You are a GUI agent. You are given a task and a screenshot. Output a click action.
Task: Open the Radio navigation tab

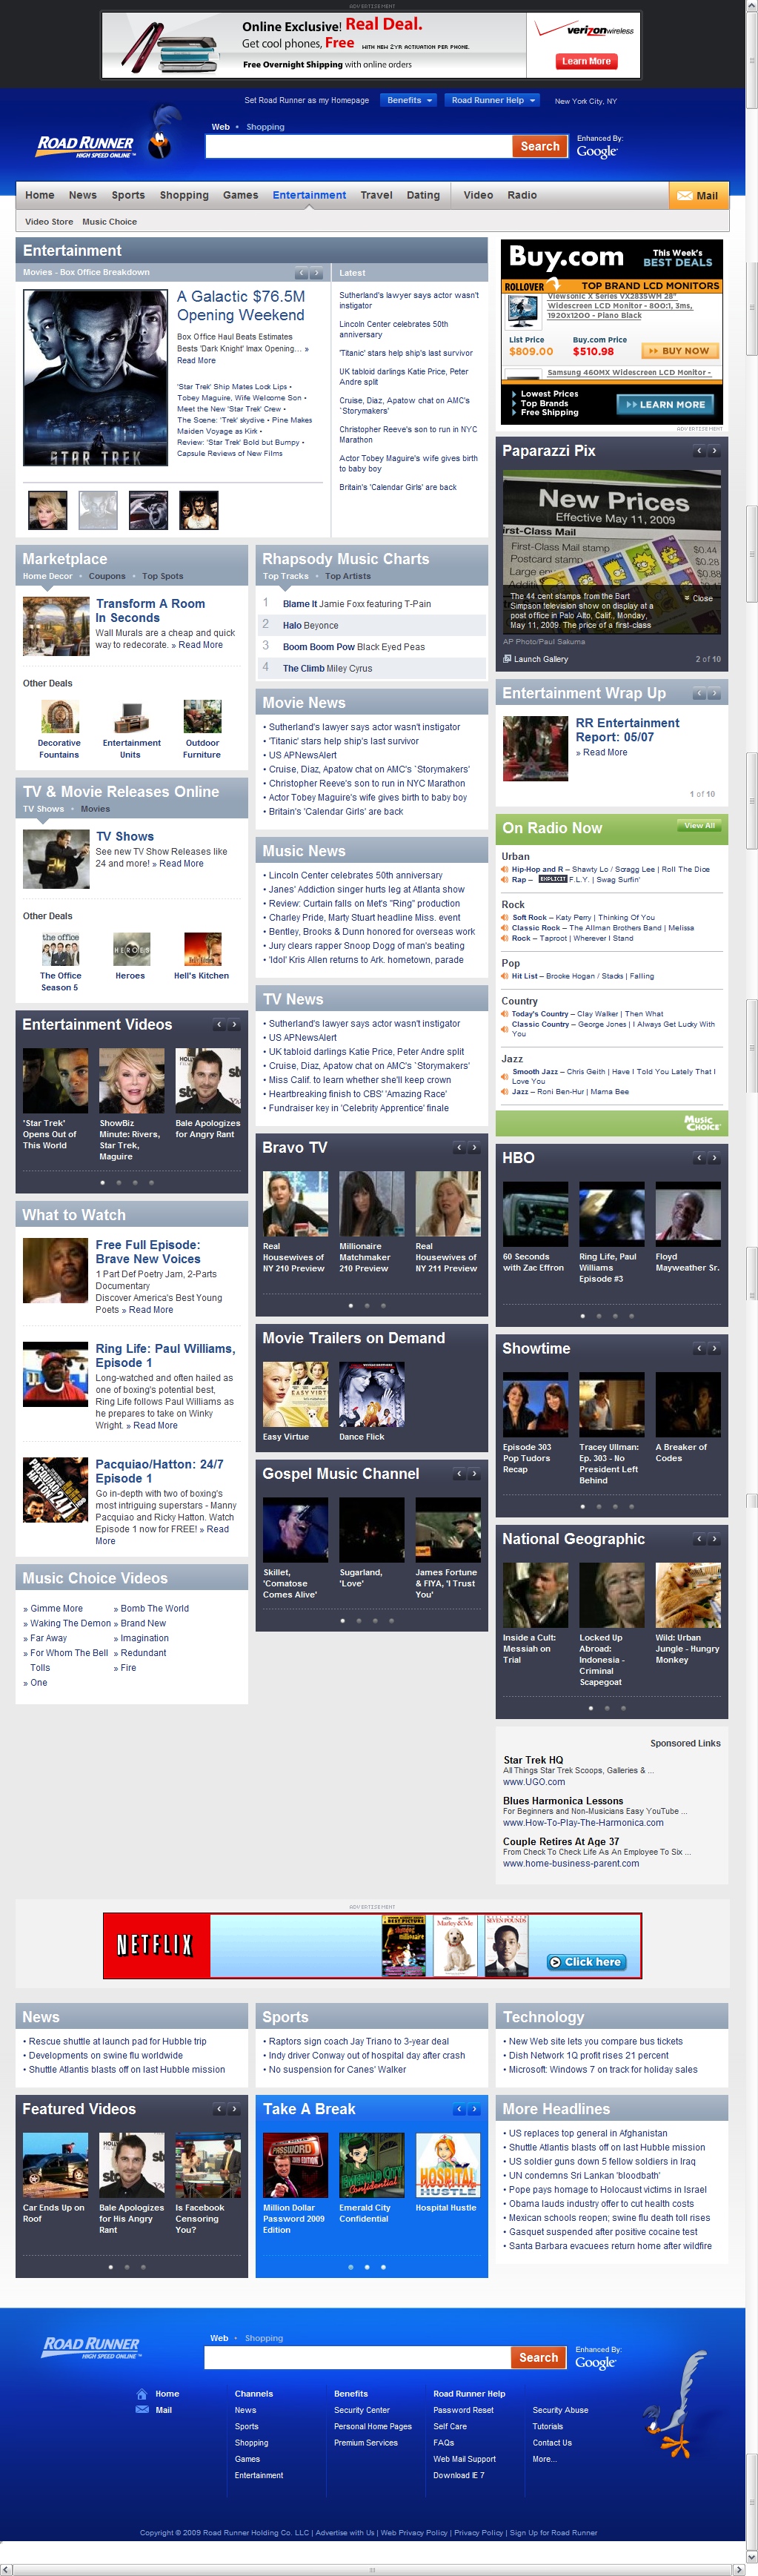pos(522,195)
